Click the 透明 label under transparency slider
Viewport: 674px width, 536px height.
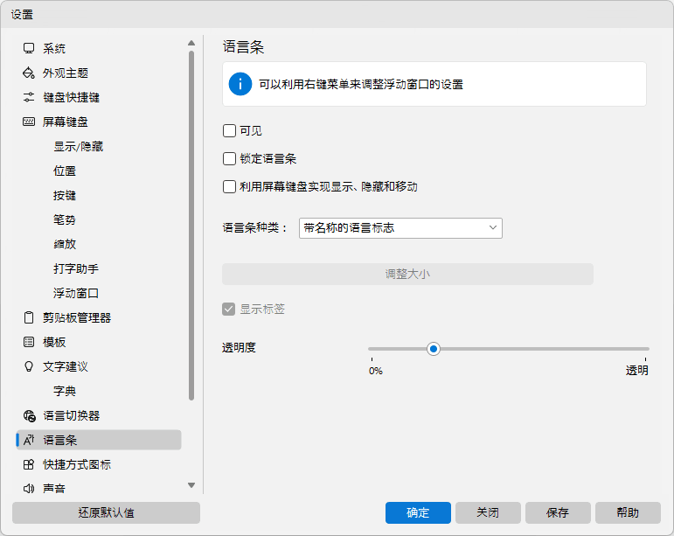[x=636, y=371]
